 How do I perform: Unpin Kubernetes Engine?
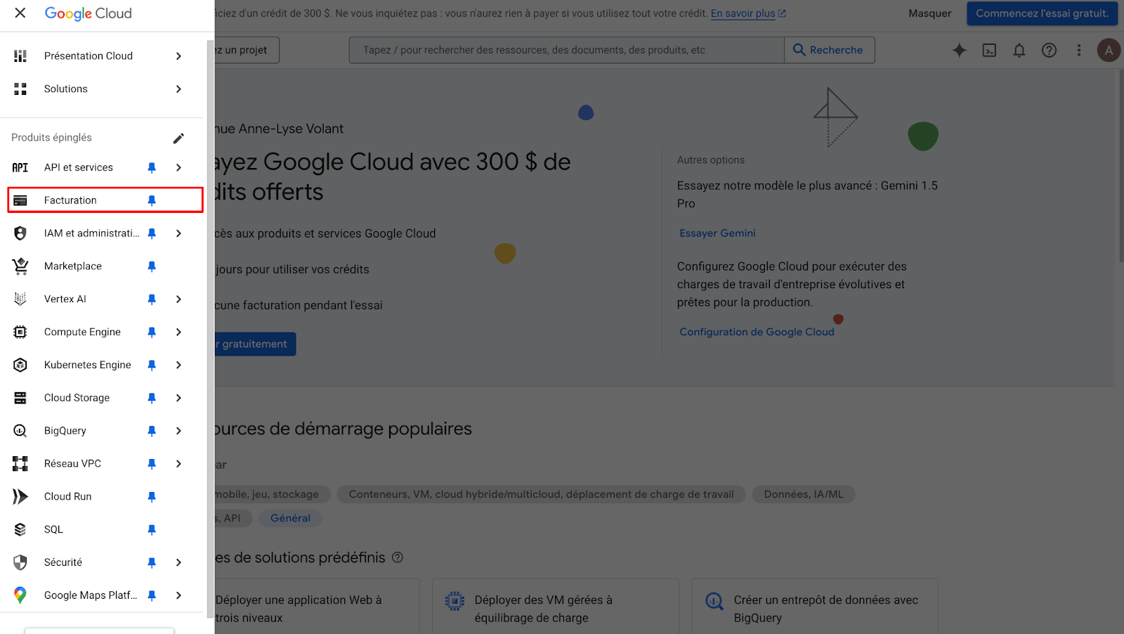click(152, 365)
